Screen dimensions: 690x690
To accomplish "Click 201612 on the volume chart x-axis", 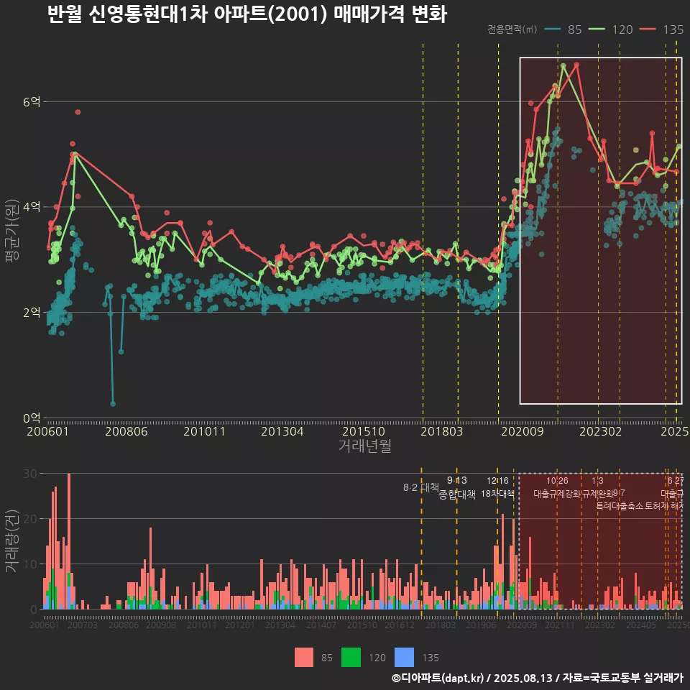I will (400, 625).
